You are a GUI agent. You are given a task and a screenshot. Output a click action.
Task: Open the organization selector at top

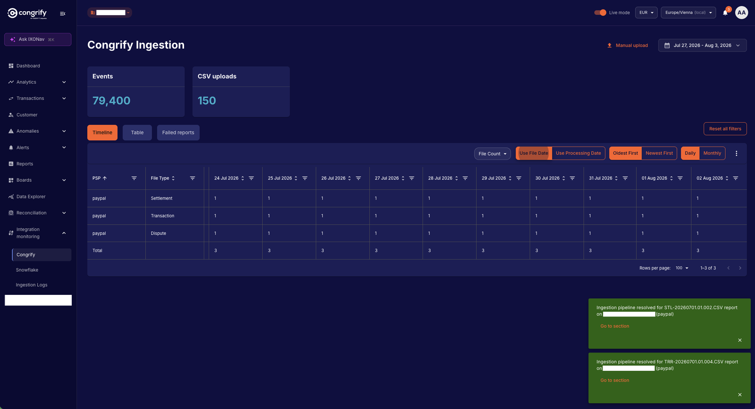click(109, 13)
